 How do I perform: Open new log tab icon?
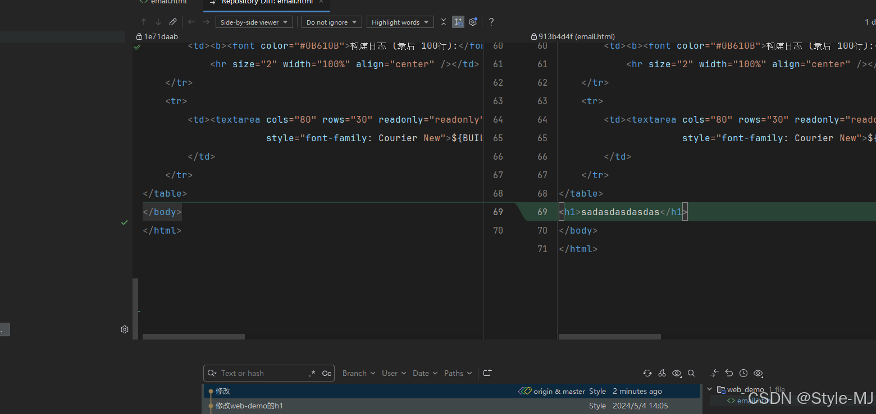click(487, 373)
